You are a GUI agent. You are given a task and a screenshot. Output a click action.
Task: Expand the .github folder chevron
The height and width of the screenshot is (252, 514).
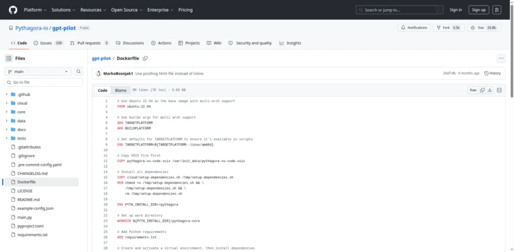coord(7,94)
